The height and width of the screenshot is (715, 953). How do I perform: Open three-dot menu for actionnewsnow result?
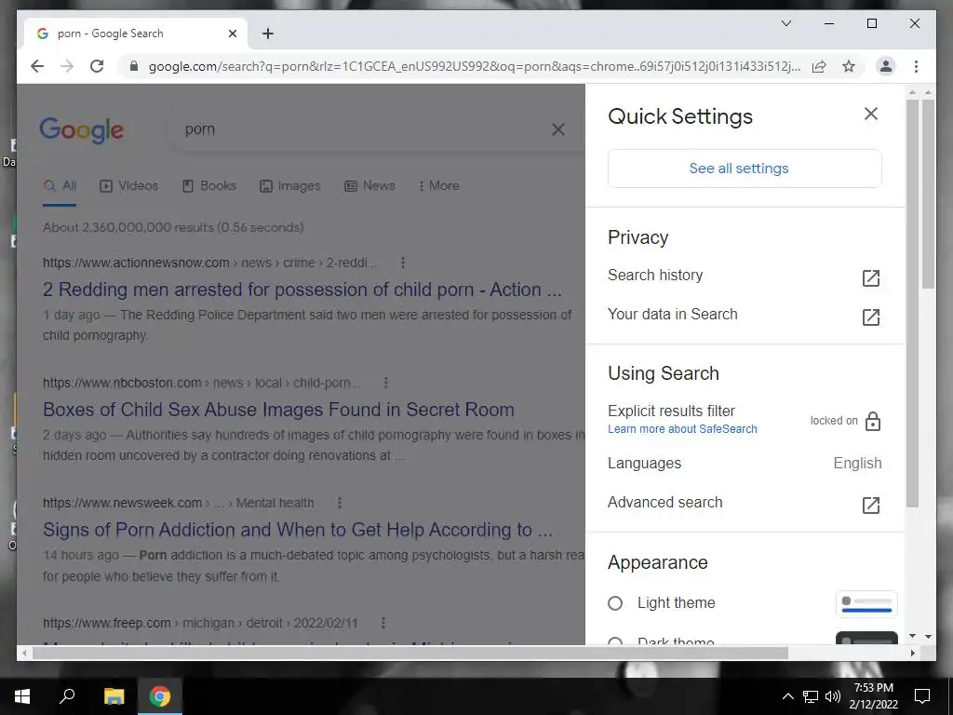pos(402,263)
